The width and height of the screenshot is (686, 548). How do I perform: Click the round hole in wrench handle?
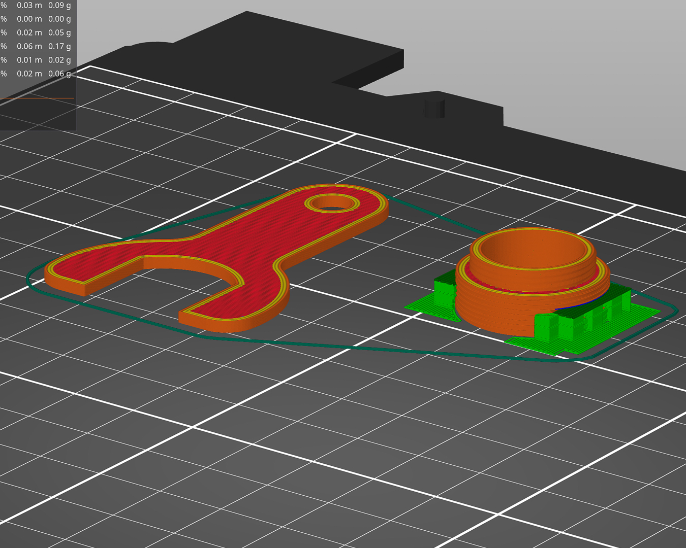coord(332,203)
